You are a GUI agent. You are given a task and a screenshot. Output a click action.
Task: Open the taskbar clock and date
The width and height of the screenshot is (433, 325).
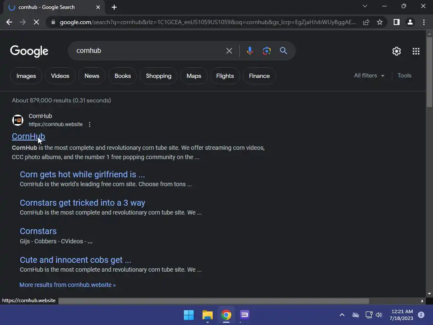tap(401, 315)
